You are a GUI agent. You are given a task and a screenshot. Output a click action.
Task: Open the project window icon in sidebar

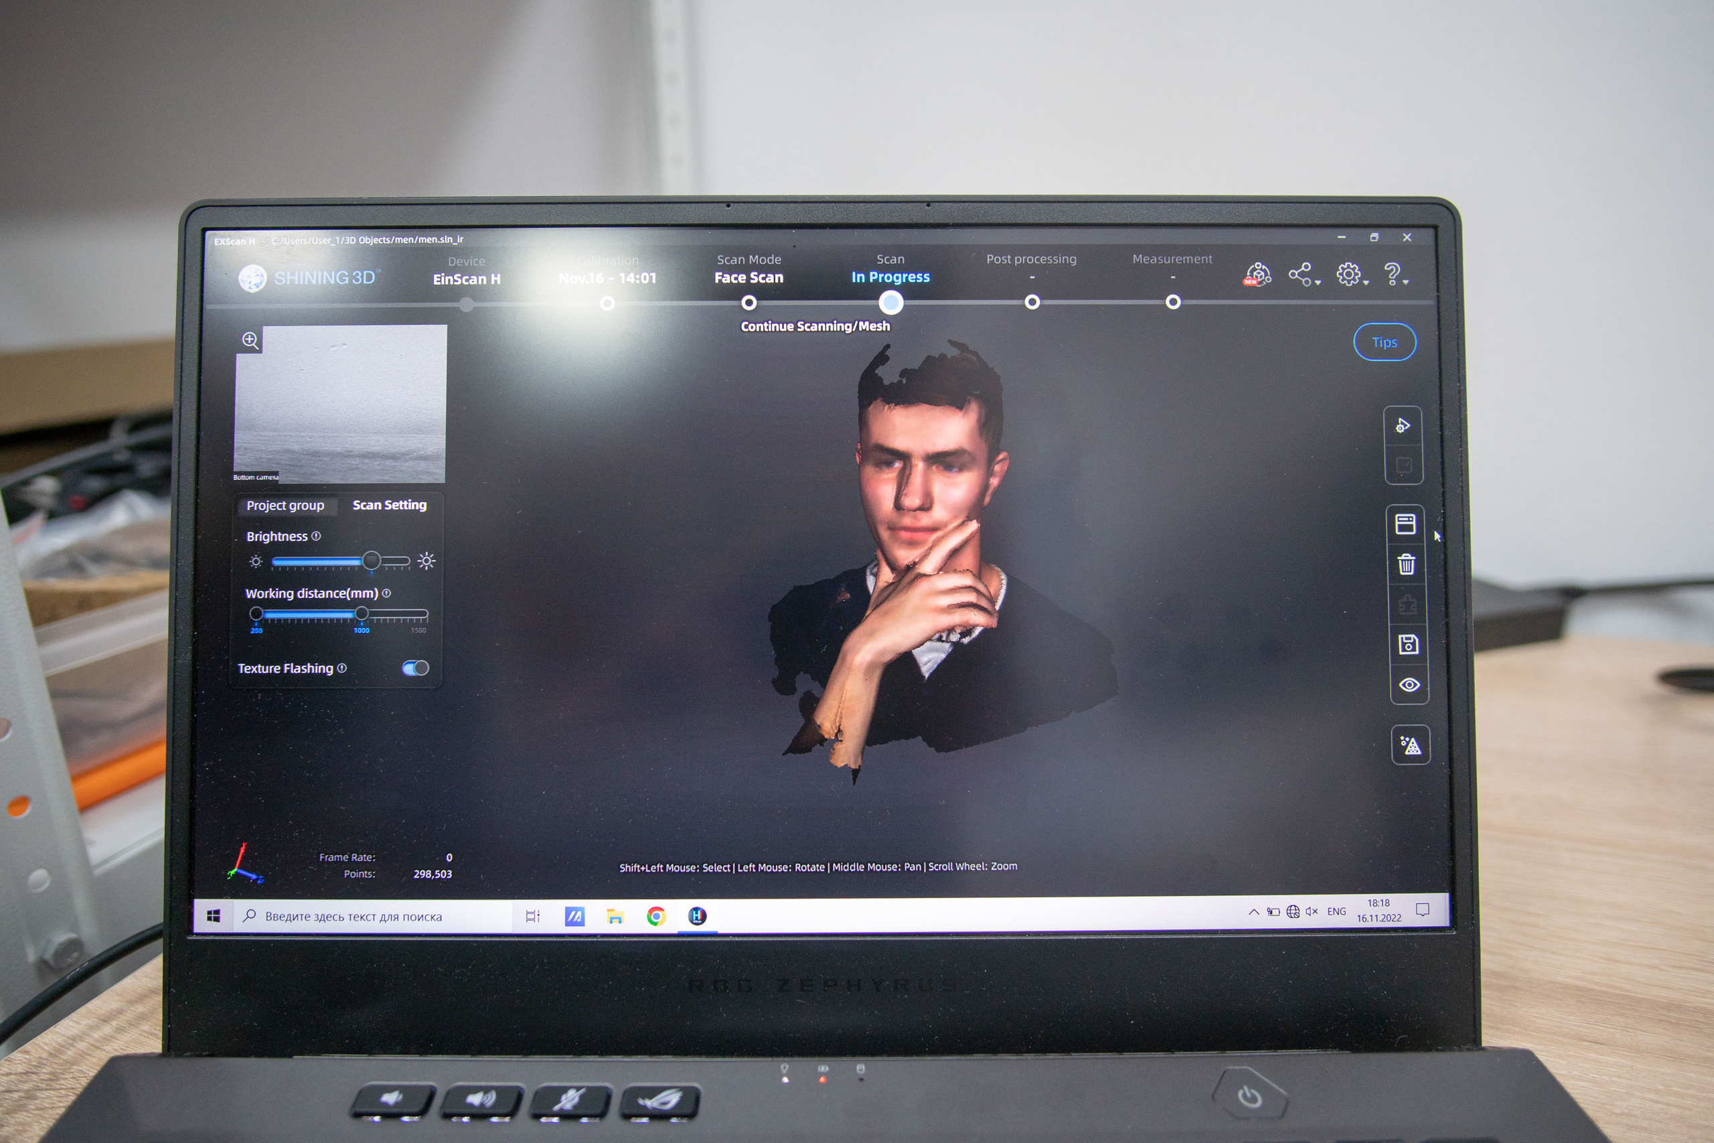pyautogui.click(x=1405, y=524)
